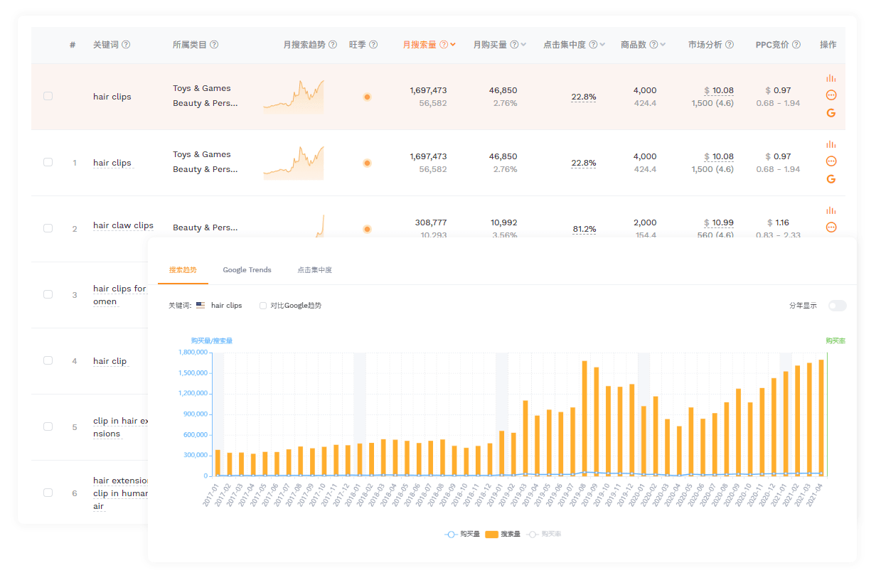This screenshot has width=876, height=585.
Task: Open hair claw clips keyword link
Action: point(123,225)
